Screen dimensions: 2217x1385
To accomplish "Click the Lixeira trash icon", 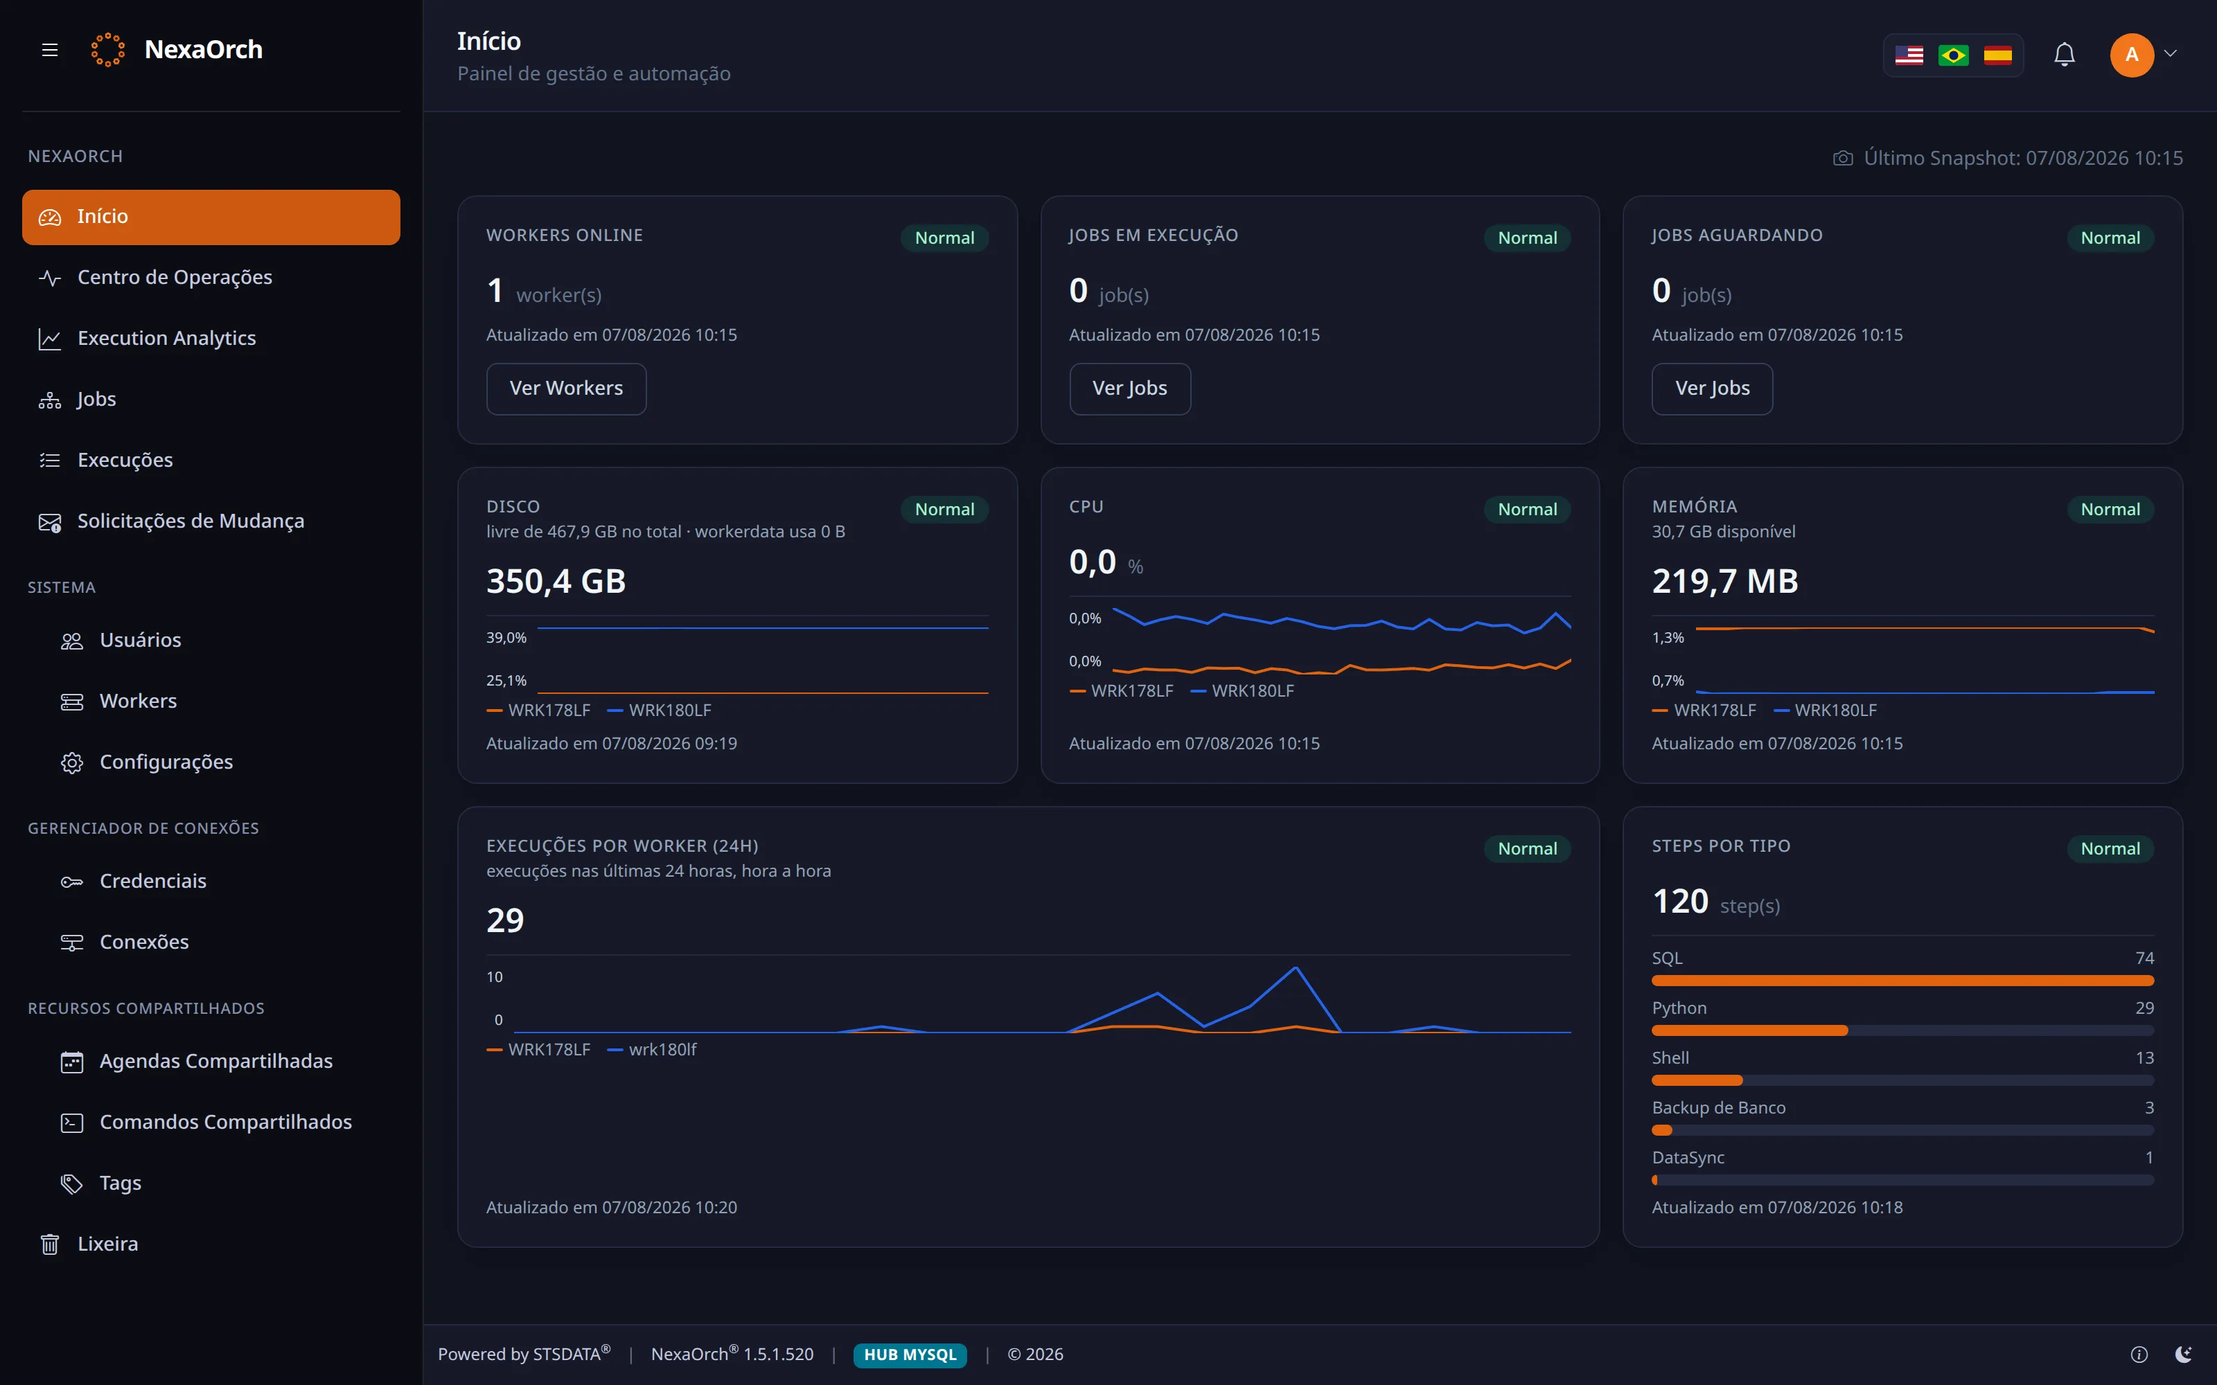I will [49, 1244].
